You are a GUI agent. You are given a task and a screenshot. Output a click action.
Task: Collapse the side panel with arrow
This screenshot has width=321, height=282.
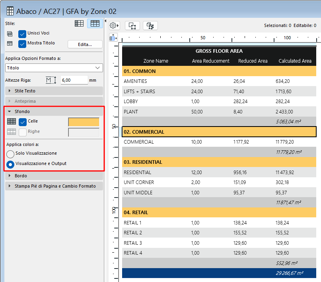click(106, 21)
